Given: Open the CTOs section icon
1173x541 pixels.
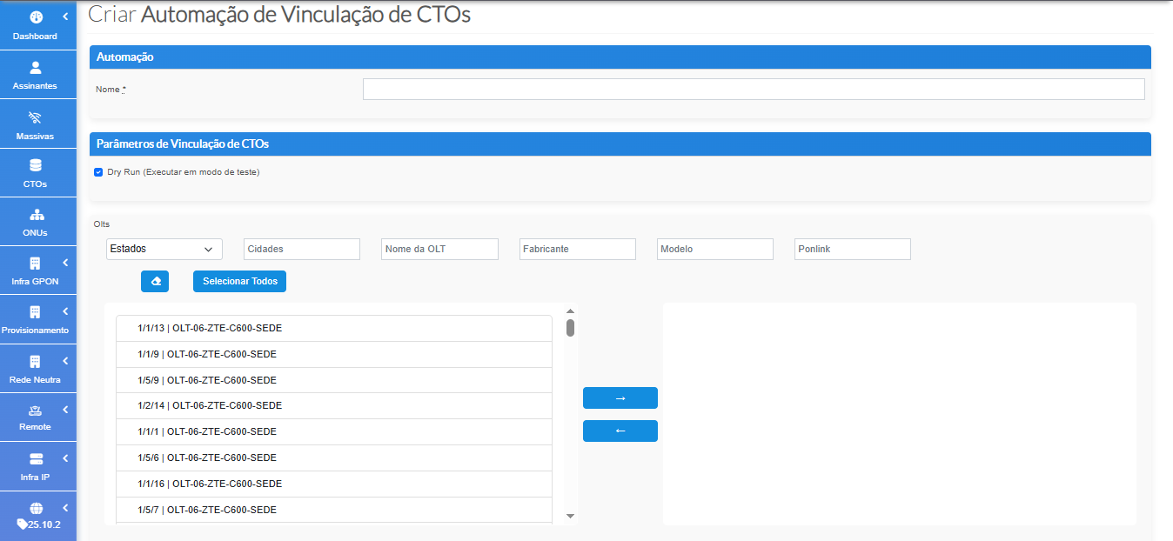Looking at the screenshot, I should 35,165.
